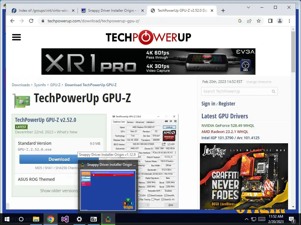The width and height of the screenshot is (301, 225).
Task: Click scrollbar down arrow
Action: (x=293, y=207)
